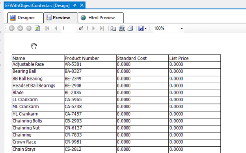The height and width of the screenshot is (153, 246).
Task: Jump to the last page
Action: pos(102,28)
